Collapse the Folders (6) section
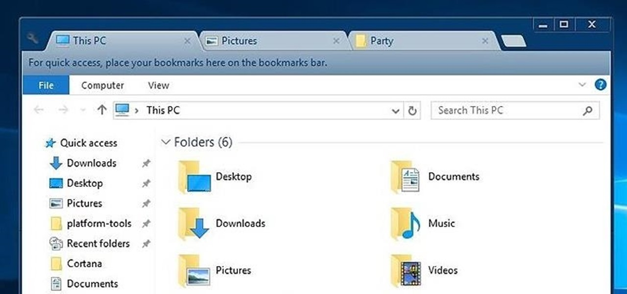This screenshot has height=294, width=627. [166, 142]
